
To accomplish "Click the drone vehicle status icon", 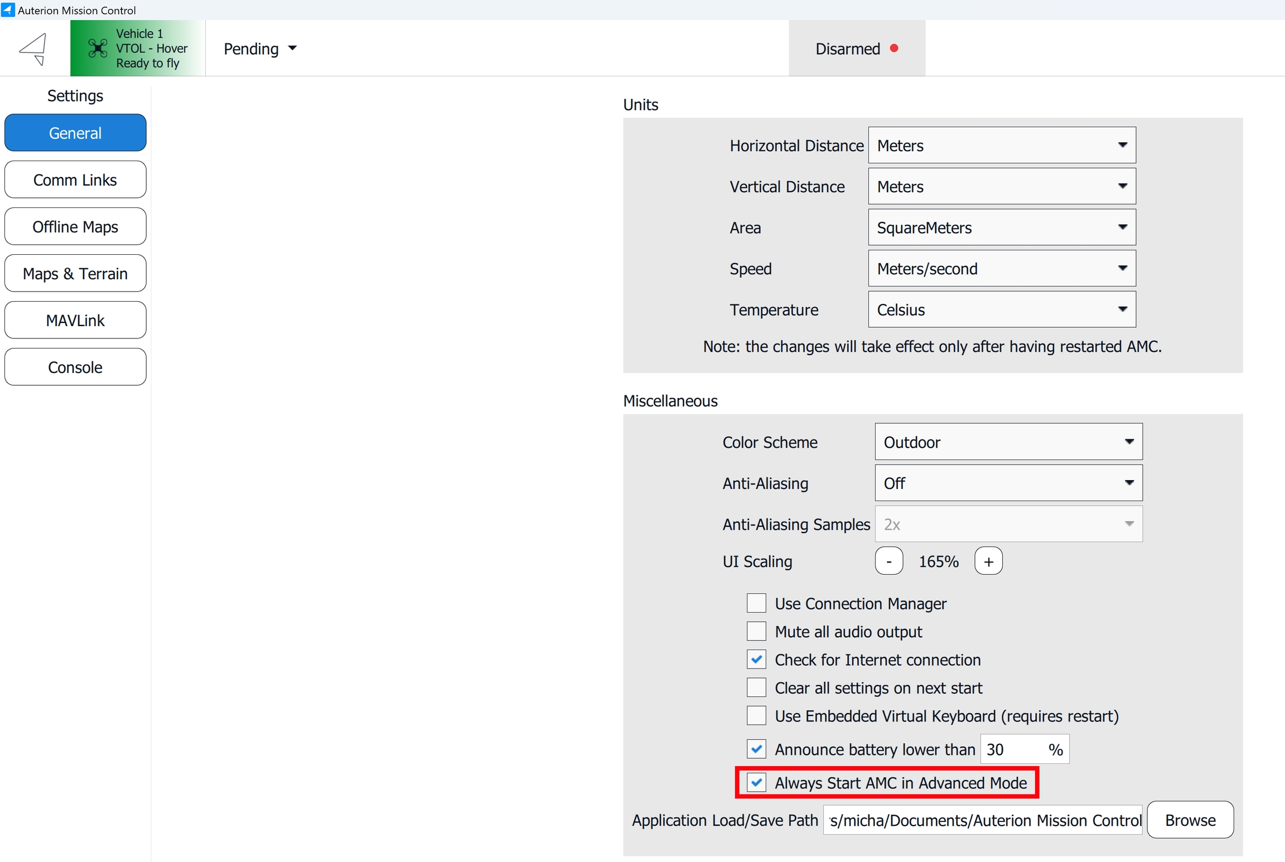I will click(98, 49).
